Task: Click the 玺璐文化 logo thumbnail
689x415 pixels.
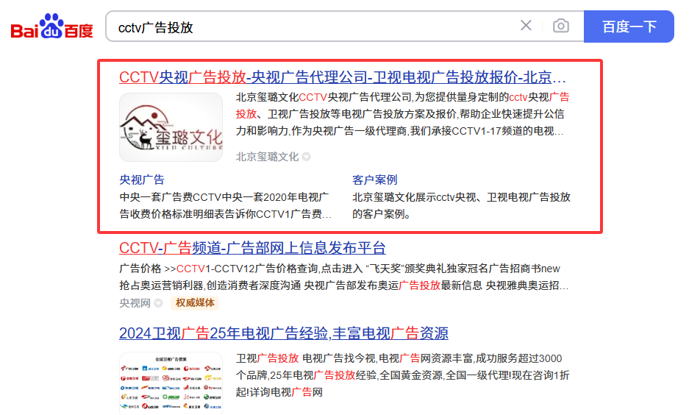Action: [171, 127]
